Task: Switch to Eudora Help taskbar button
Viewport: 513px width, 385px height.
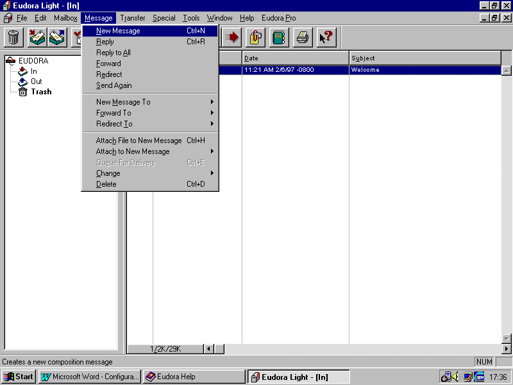Action: click(194, 377)
